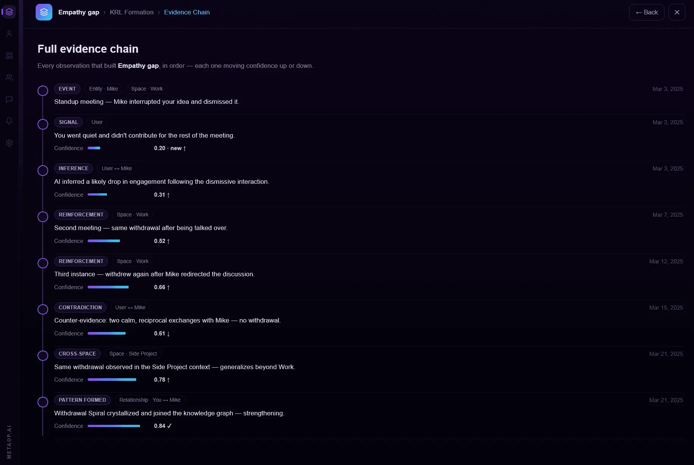This screenshot has width=694, height=465.
Task: Click the REINFORCEMENT tag dated Mar 7
Action: 81,214
